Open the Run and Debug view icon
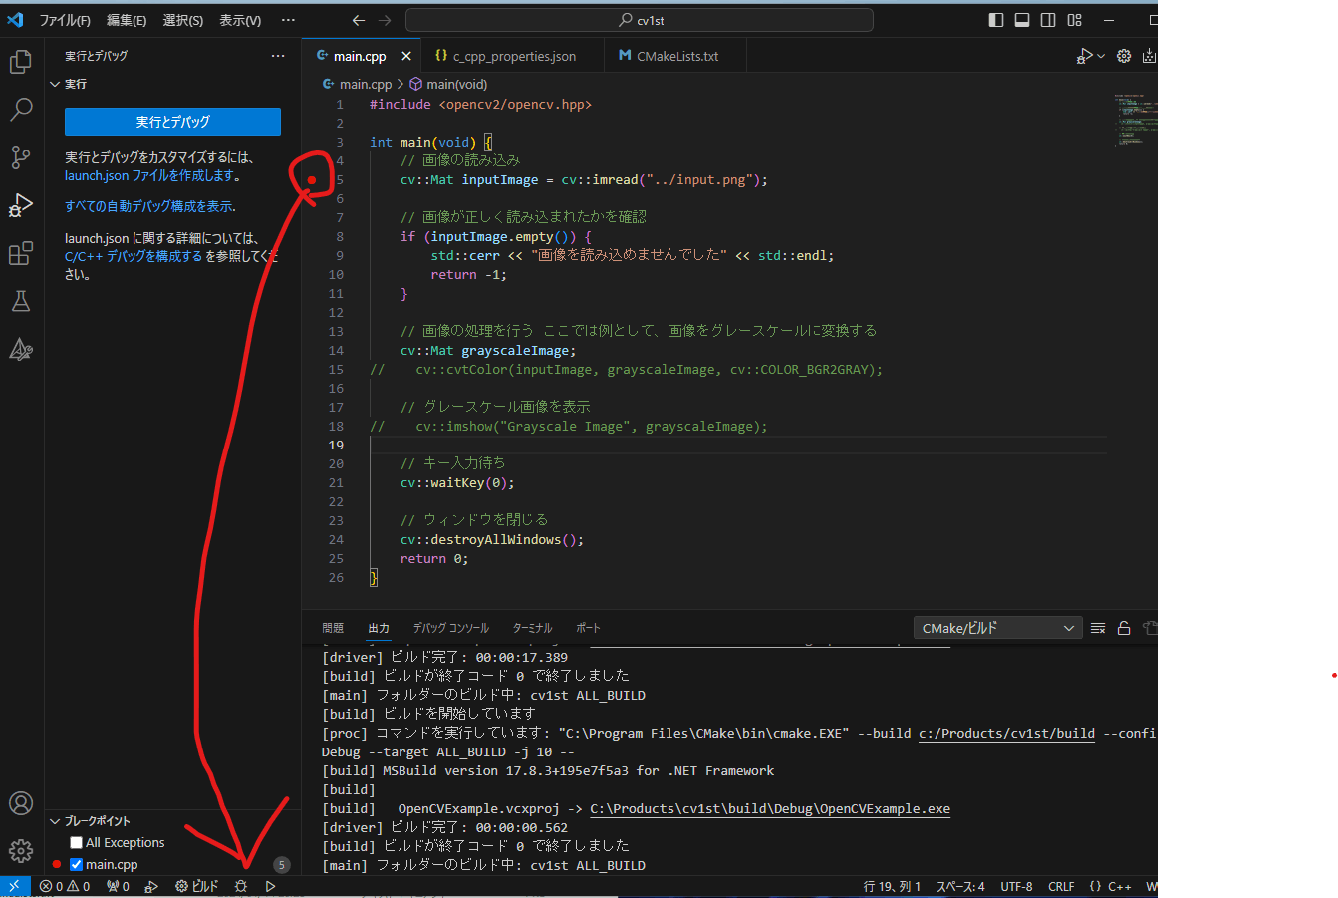 click(21, 205)
